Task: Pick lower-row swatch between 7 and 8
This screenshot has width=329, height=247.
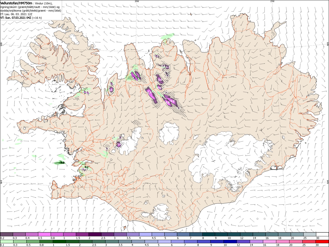Action: click(191, 242)
